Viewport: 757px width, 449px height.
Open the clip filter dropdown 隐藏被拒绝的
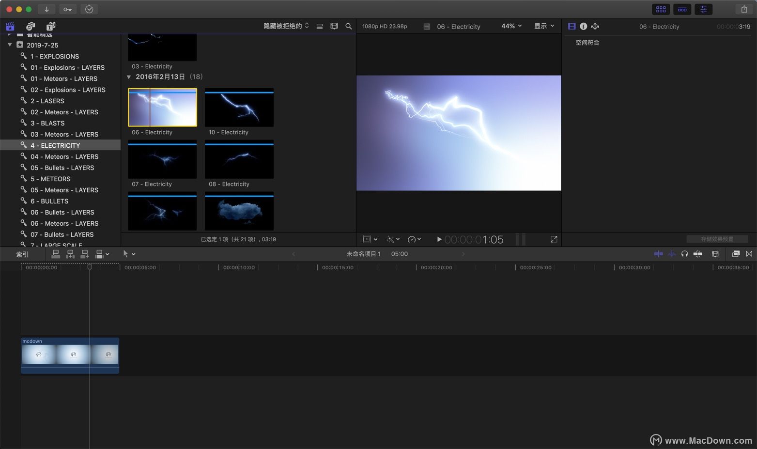286,26
